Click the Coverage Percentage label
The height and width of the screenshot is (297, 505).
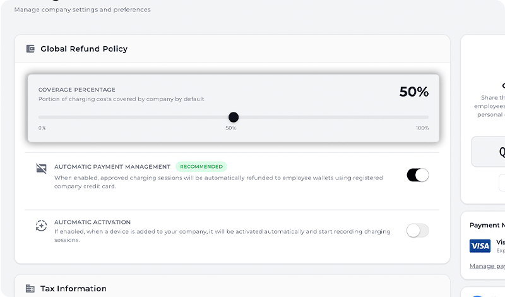click(77, 90)
